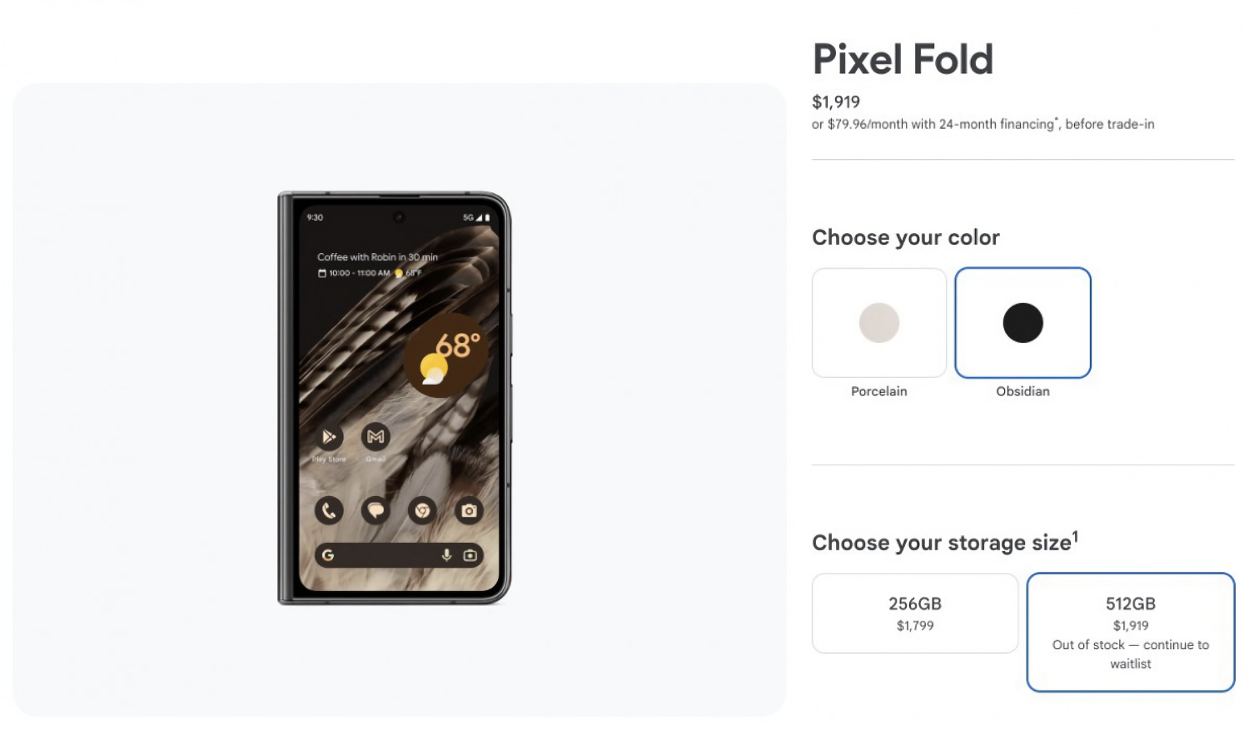Click the Pixel Fold product image
This screenshot has width=1249, height=730.
tap(395, 398)
